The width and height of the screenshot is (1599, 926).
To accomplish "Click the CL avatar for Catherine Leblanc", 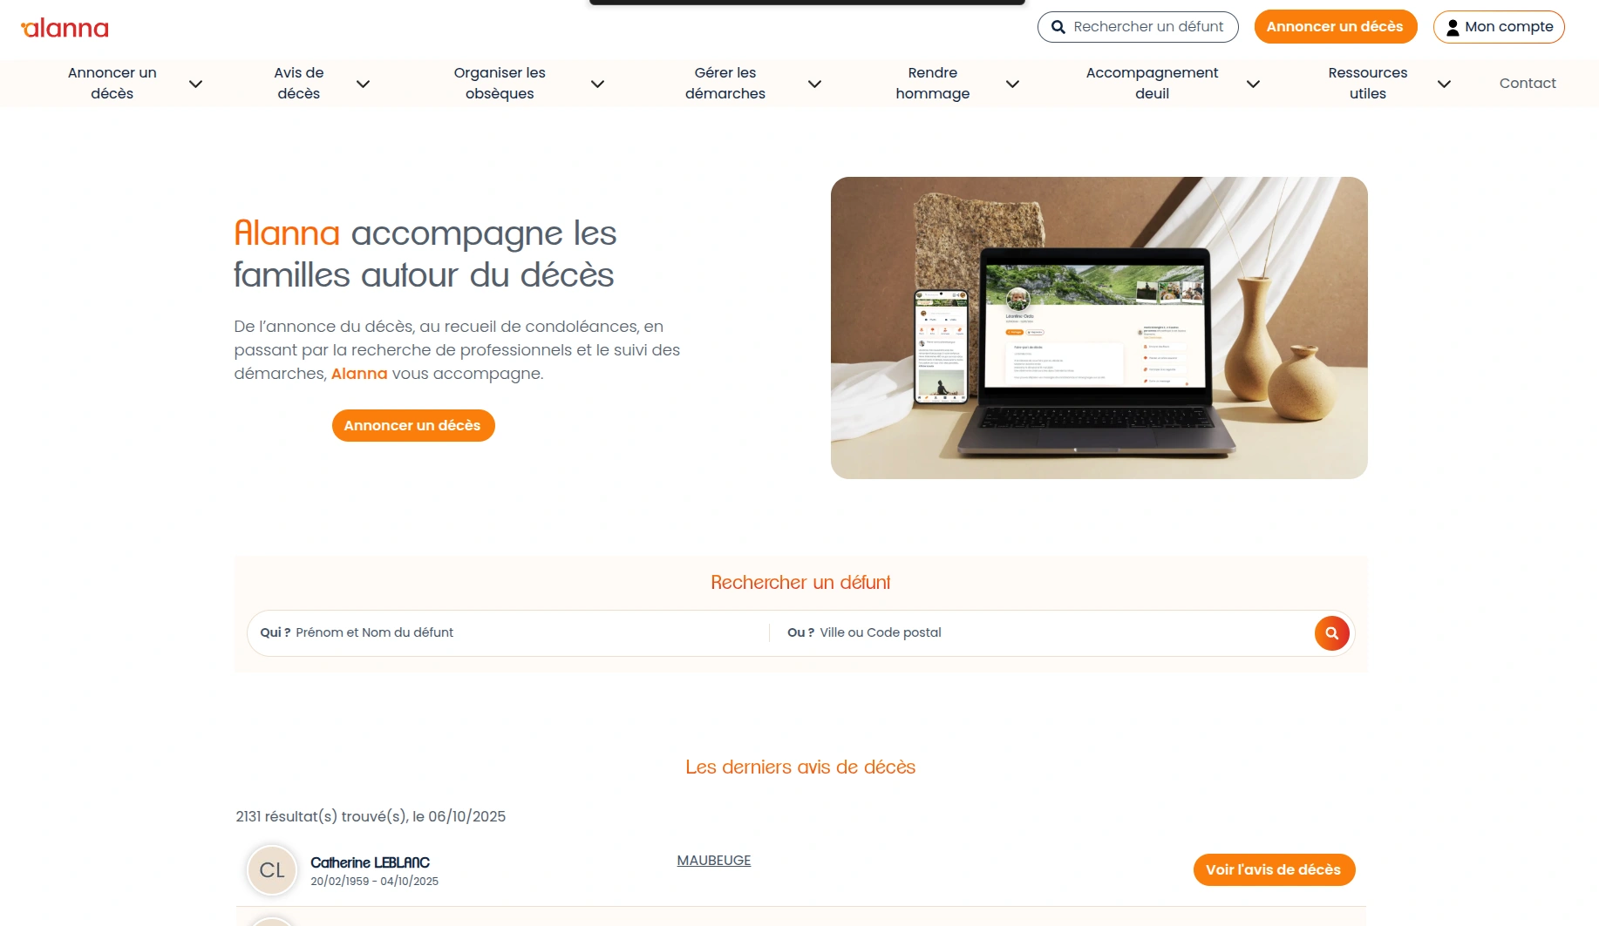I will (x=272, y=870).
